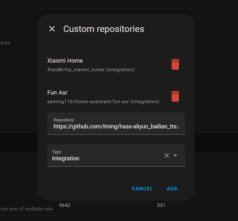Close the Custom repositories dialog
Image resolution: width=238 pixels, height=221 pixels.
(x=52, y=29)
